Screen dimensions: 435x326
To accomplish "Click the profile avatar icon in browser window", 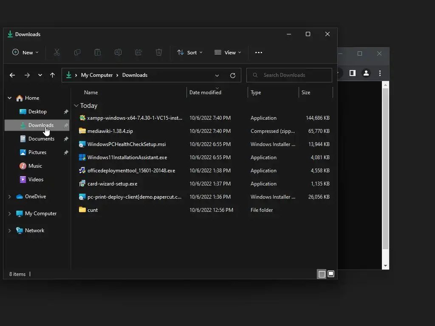I will click(x=366, y=73).
